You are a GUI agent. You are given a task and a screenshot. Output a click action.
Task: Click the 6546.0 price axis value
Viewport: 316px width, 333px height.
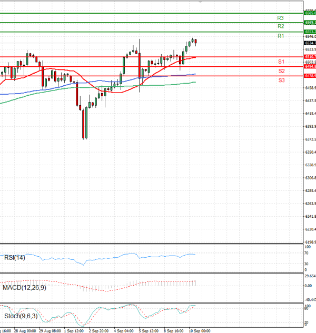point(311,36)
